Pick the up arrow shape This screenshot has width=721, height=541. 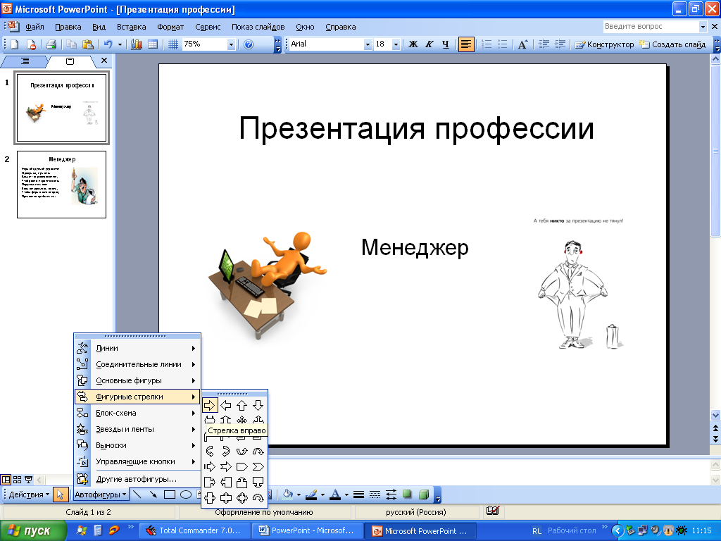tap(242, 405)
